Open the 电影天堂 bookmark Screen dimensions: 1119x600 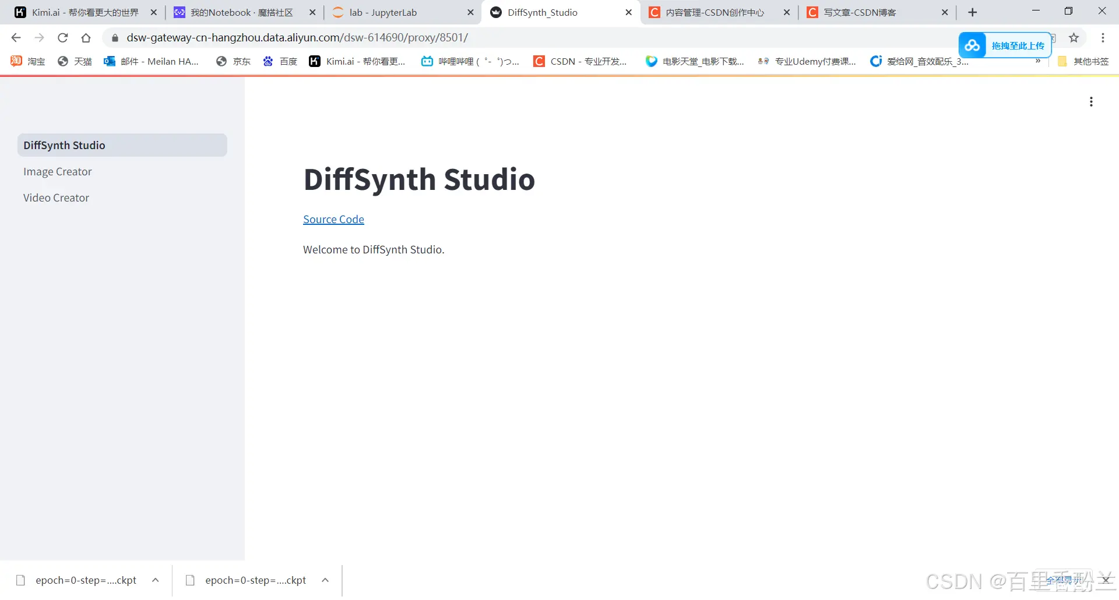[x=695, y=61]
